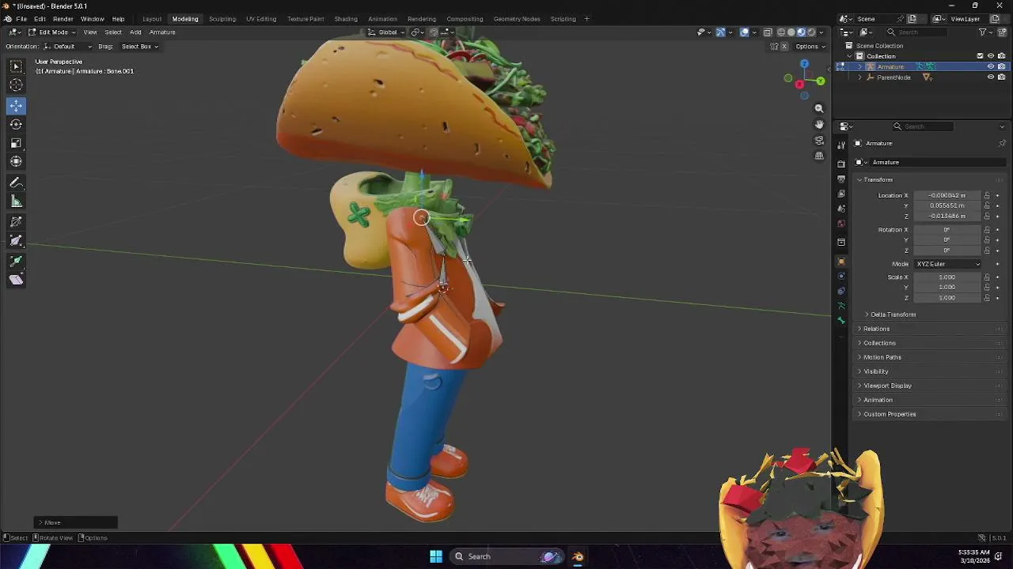Open the Global transform orientation dropdown
This screenshot has height=569, width=1013.
[387, 32]
